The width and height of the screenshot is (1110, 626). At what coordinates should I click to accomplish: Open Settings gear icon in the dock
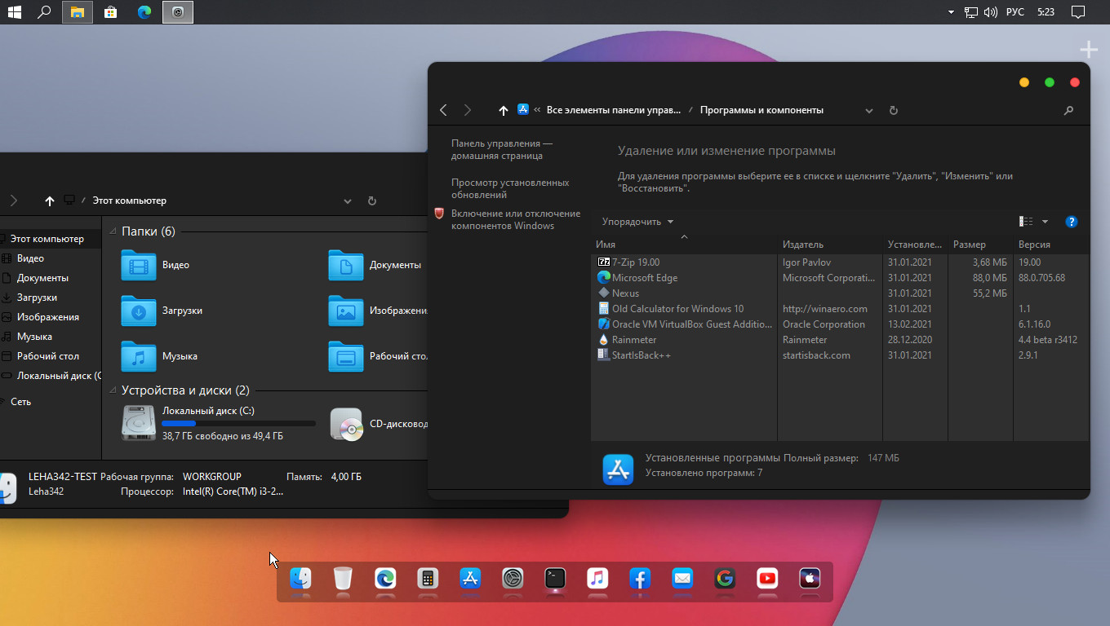pyautogui.click(x=513, y=579)
